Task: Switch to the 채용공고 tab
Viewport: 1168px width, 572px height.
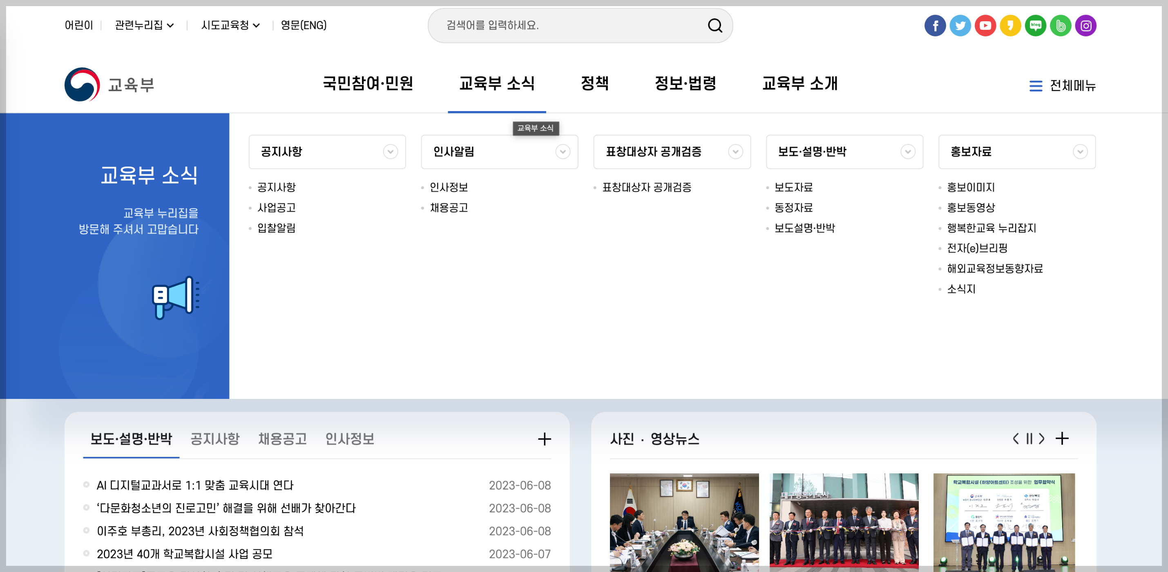Action: coord(282,438)
